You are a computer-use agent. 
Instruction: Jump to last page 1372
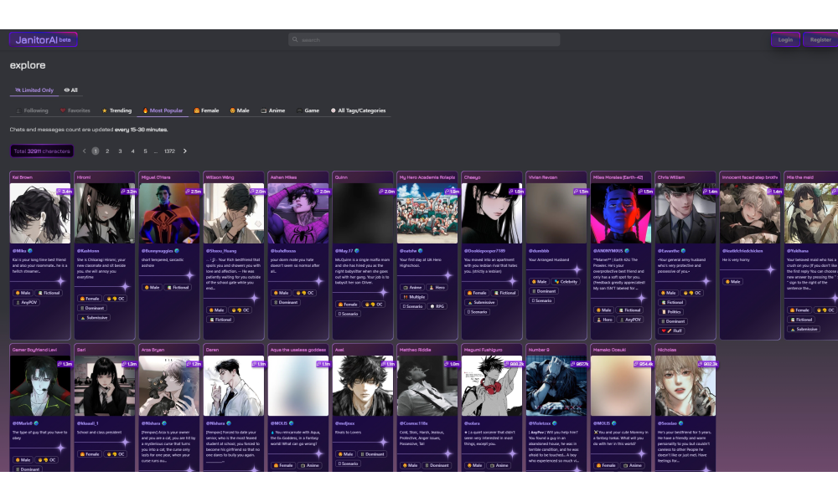(x=169, y=151)
